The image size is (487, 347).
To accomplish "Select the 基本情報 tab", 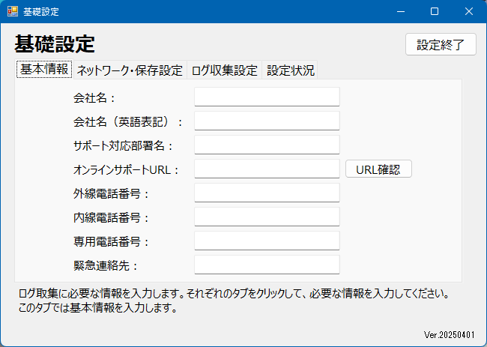I will [43, 70].
